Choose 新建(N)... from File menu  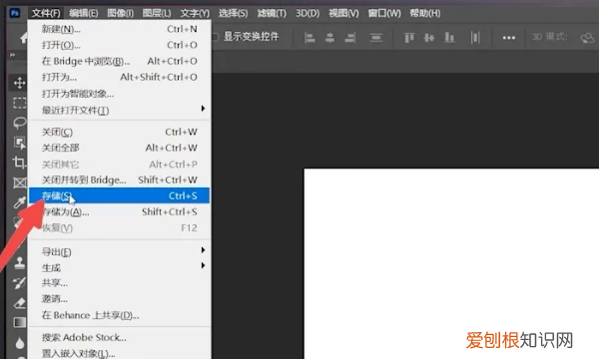click(120, 29)
